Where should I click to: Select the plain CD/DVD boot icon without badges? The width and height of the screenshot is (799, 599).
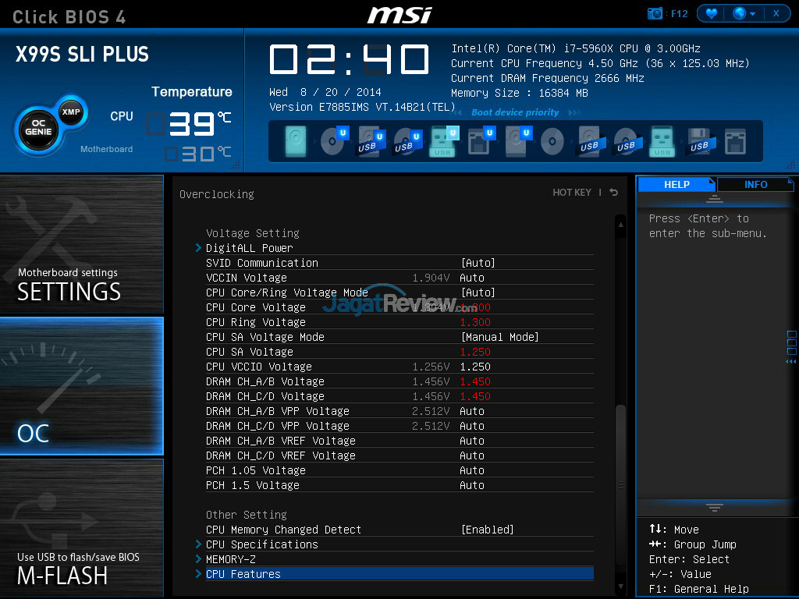coord(552,141)
